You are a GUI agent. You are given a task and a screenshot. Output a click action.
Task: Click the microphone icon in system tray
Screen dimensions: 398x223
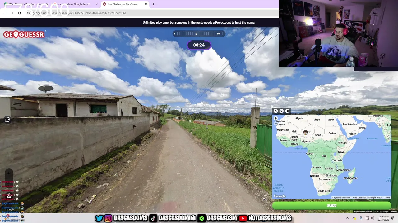(x=361, y=218)
